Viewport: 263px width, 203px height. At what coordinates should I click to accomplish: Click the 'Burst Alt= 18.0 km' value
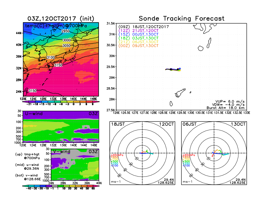225,108
